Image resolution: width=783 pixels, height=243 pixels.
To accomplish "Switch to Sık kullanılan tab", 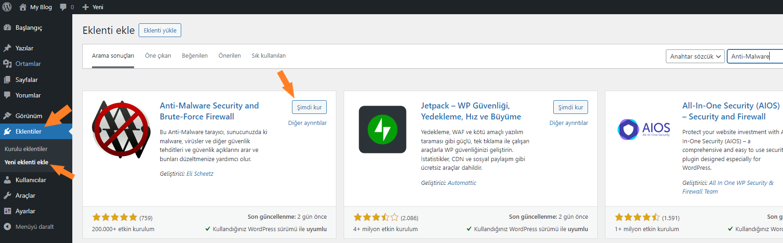I will [x=269, y=56].
